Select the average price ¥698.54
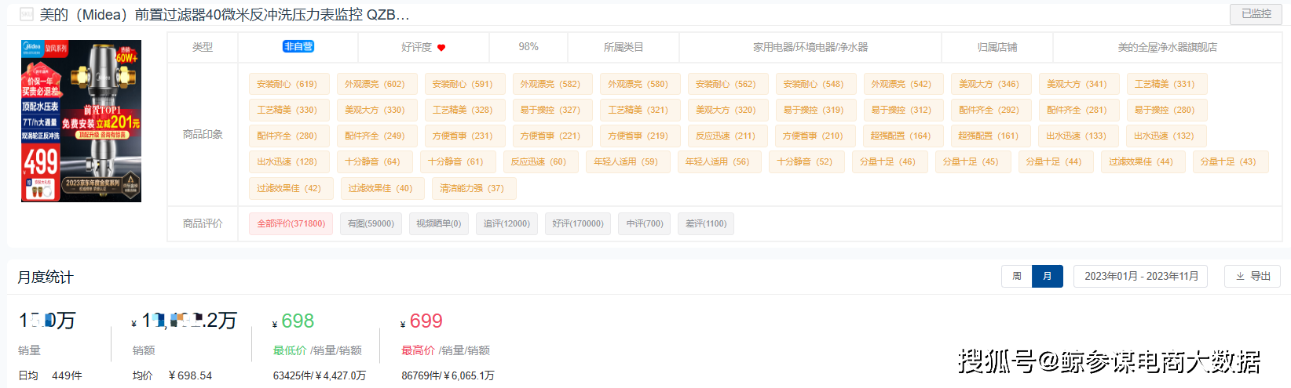 pos(190,375)
